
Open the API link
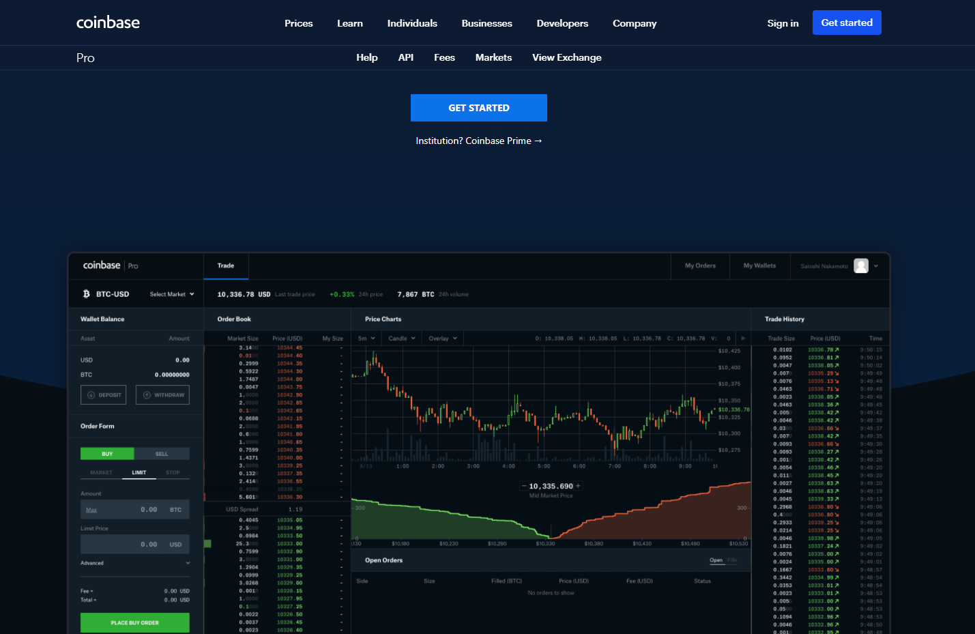406,57
